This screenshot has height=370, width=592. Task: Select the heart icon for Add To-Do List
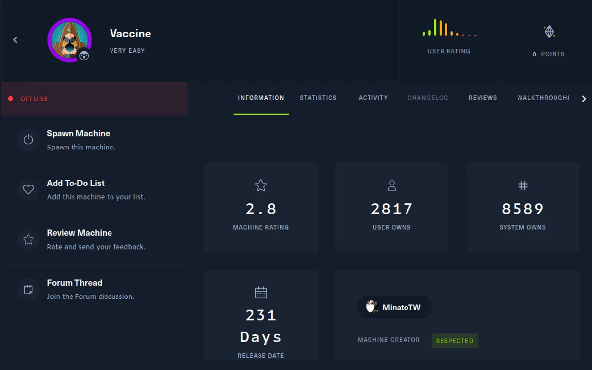coord(28,189)
